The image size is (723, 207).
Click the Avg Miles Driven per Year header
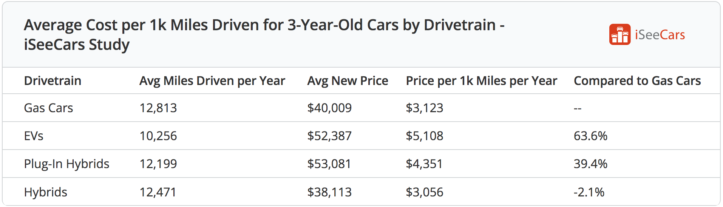(x=212, y=81)
